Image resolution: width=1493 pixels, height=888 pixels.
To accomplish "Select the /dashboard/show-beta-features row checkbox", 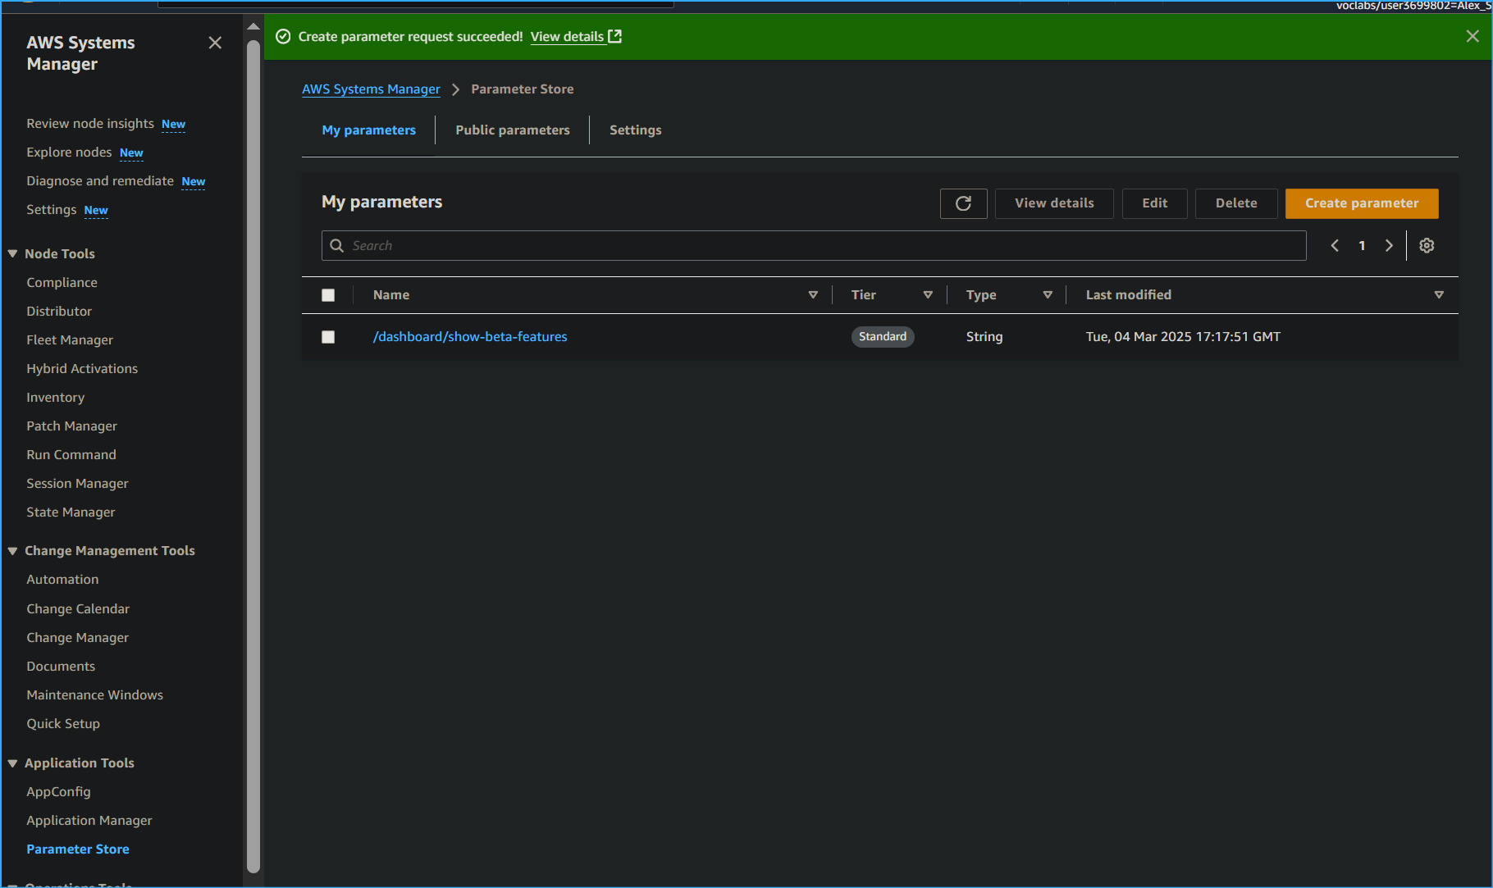I will pyautogui.click(x=328, y=336).
